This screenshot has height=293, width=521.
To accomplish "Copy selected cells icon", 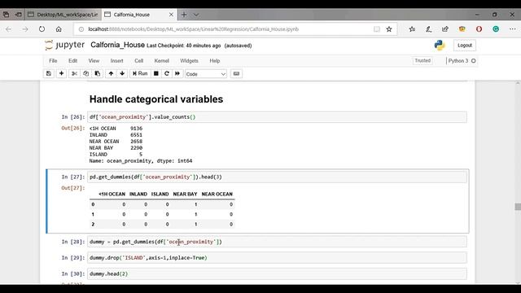I will tap(85, 73).
